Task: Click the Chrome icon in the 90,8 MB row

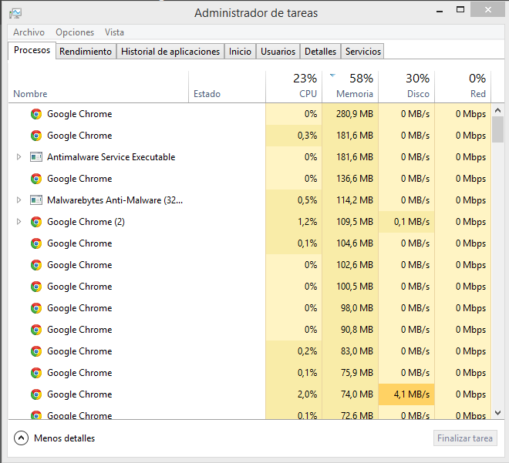Action: pos(36,330)
